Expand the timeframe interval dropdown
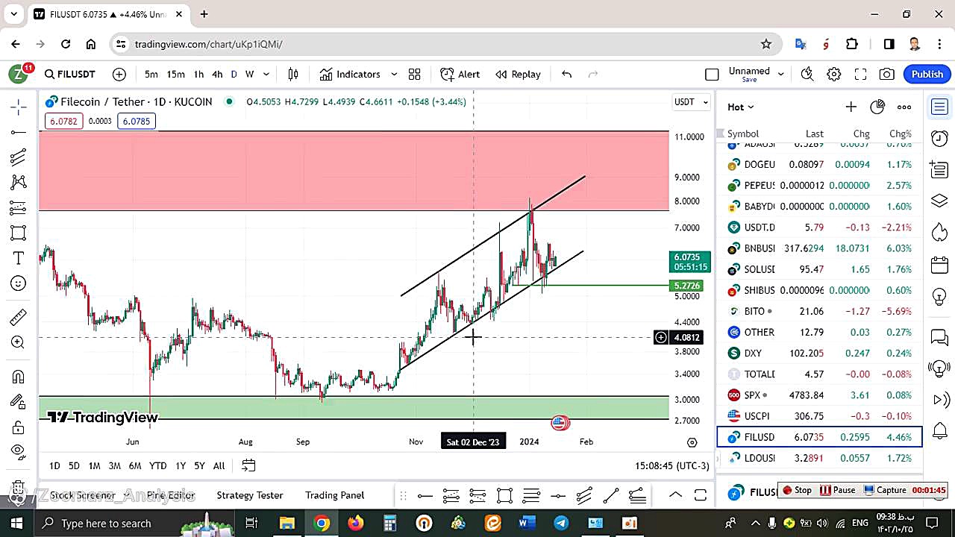This screenshot has height=537, width=955. pyautogui.click(x=266, y=74)
